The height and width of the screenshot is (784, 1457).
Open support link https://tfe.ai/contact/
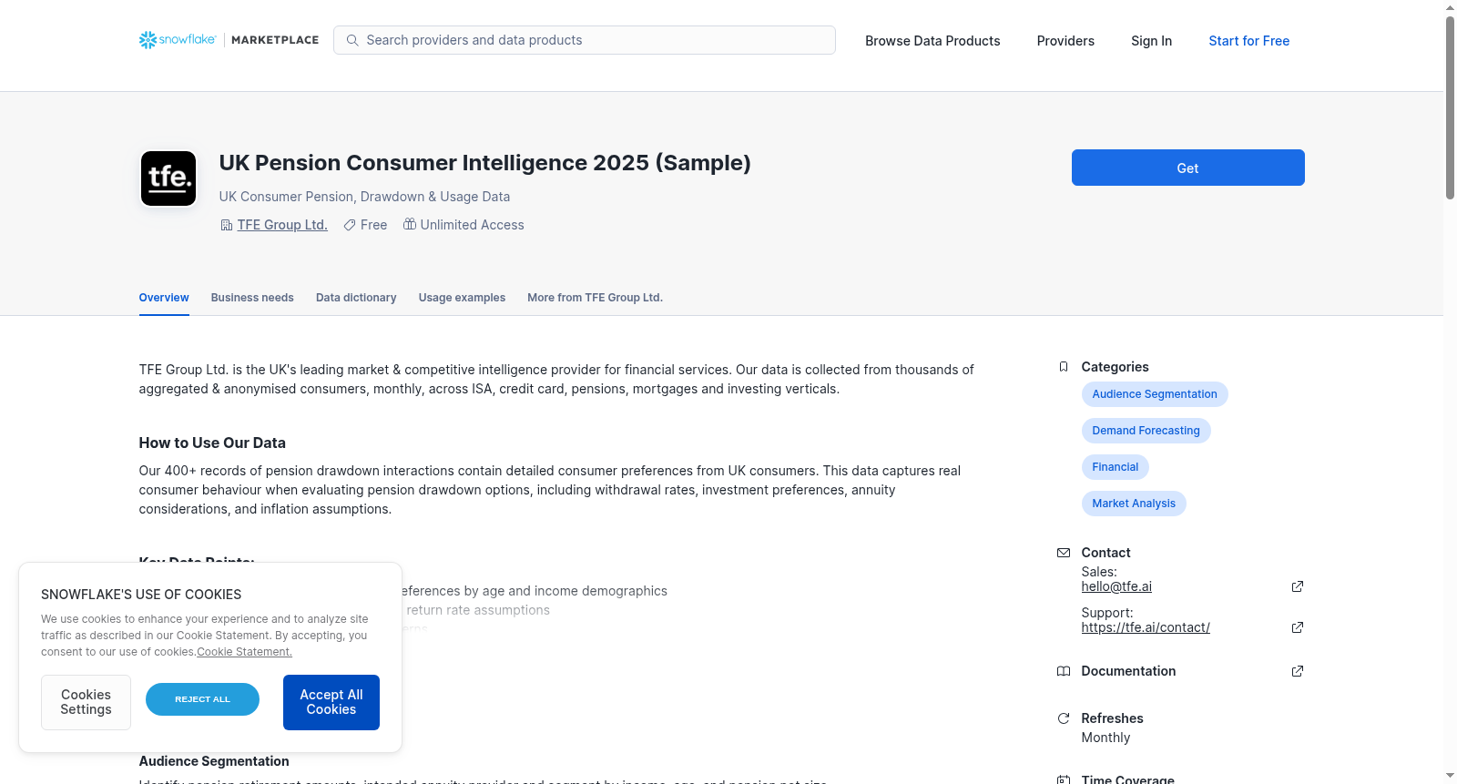[x=1146, y=627]
